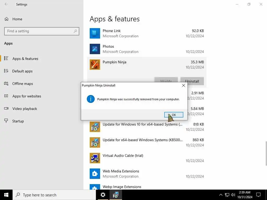The image size is (267, 200).
Task: Select Photos app name text
Action: coord(108,46)
